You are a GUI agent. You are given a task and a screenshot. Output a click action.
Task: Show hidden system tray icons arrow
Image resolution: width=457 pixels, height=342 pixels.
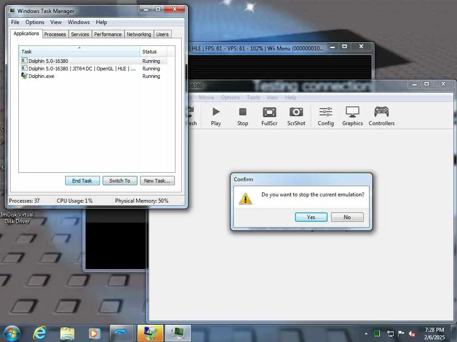366,334
